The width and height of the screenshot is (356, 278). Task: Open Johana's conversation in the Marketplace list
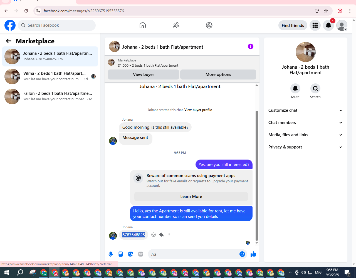50,56
